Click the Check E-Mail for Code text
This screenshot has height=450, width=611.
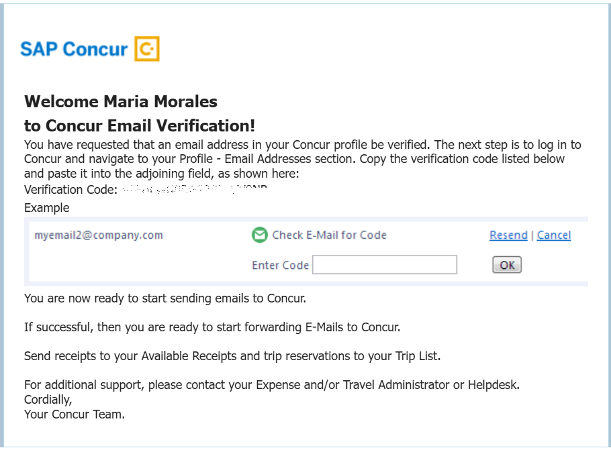(x=329, y=235)
